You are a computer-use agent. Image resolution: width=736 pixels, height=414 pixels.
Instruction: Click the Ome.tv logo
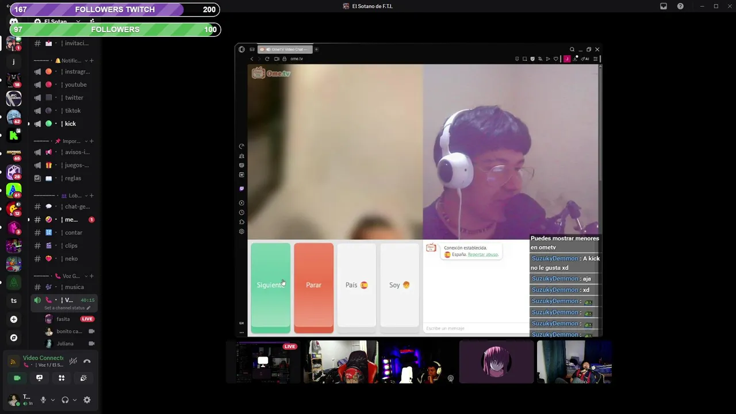coord(271,73)
